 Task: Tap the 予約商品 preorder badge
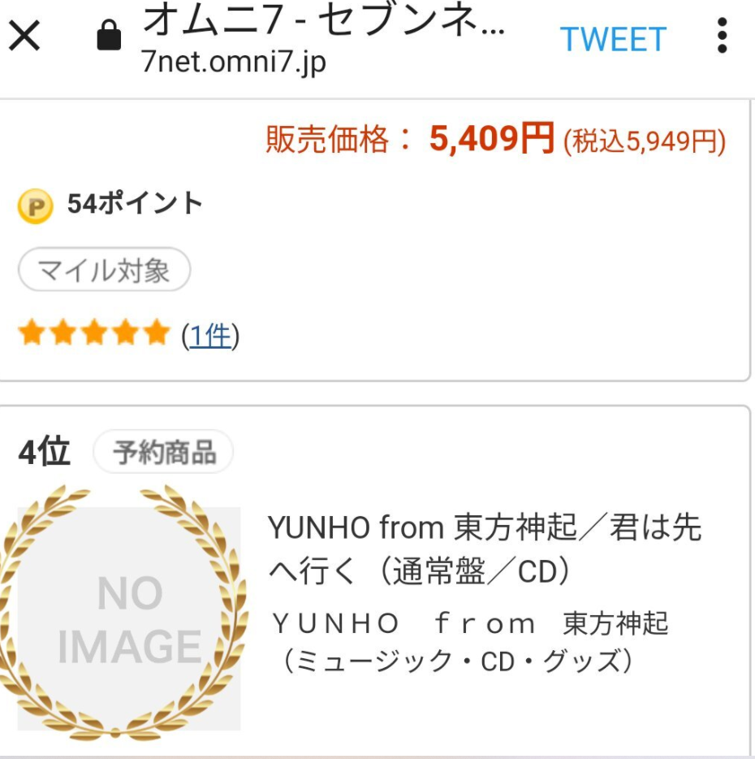click(163, 453)
